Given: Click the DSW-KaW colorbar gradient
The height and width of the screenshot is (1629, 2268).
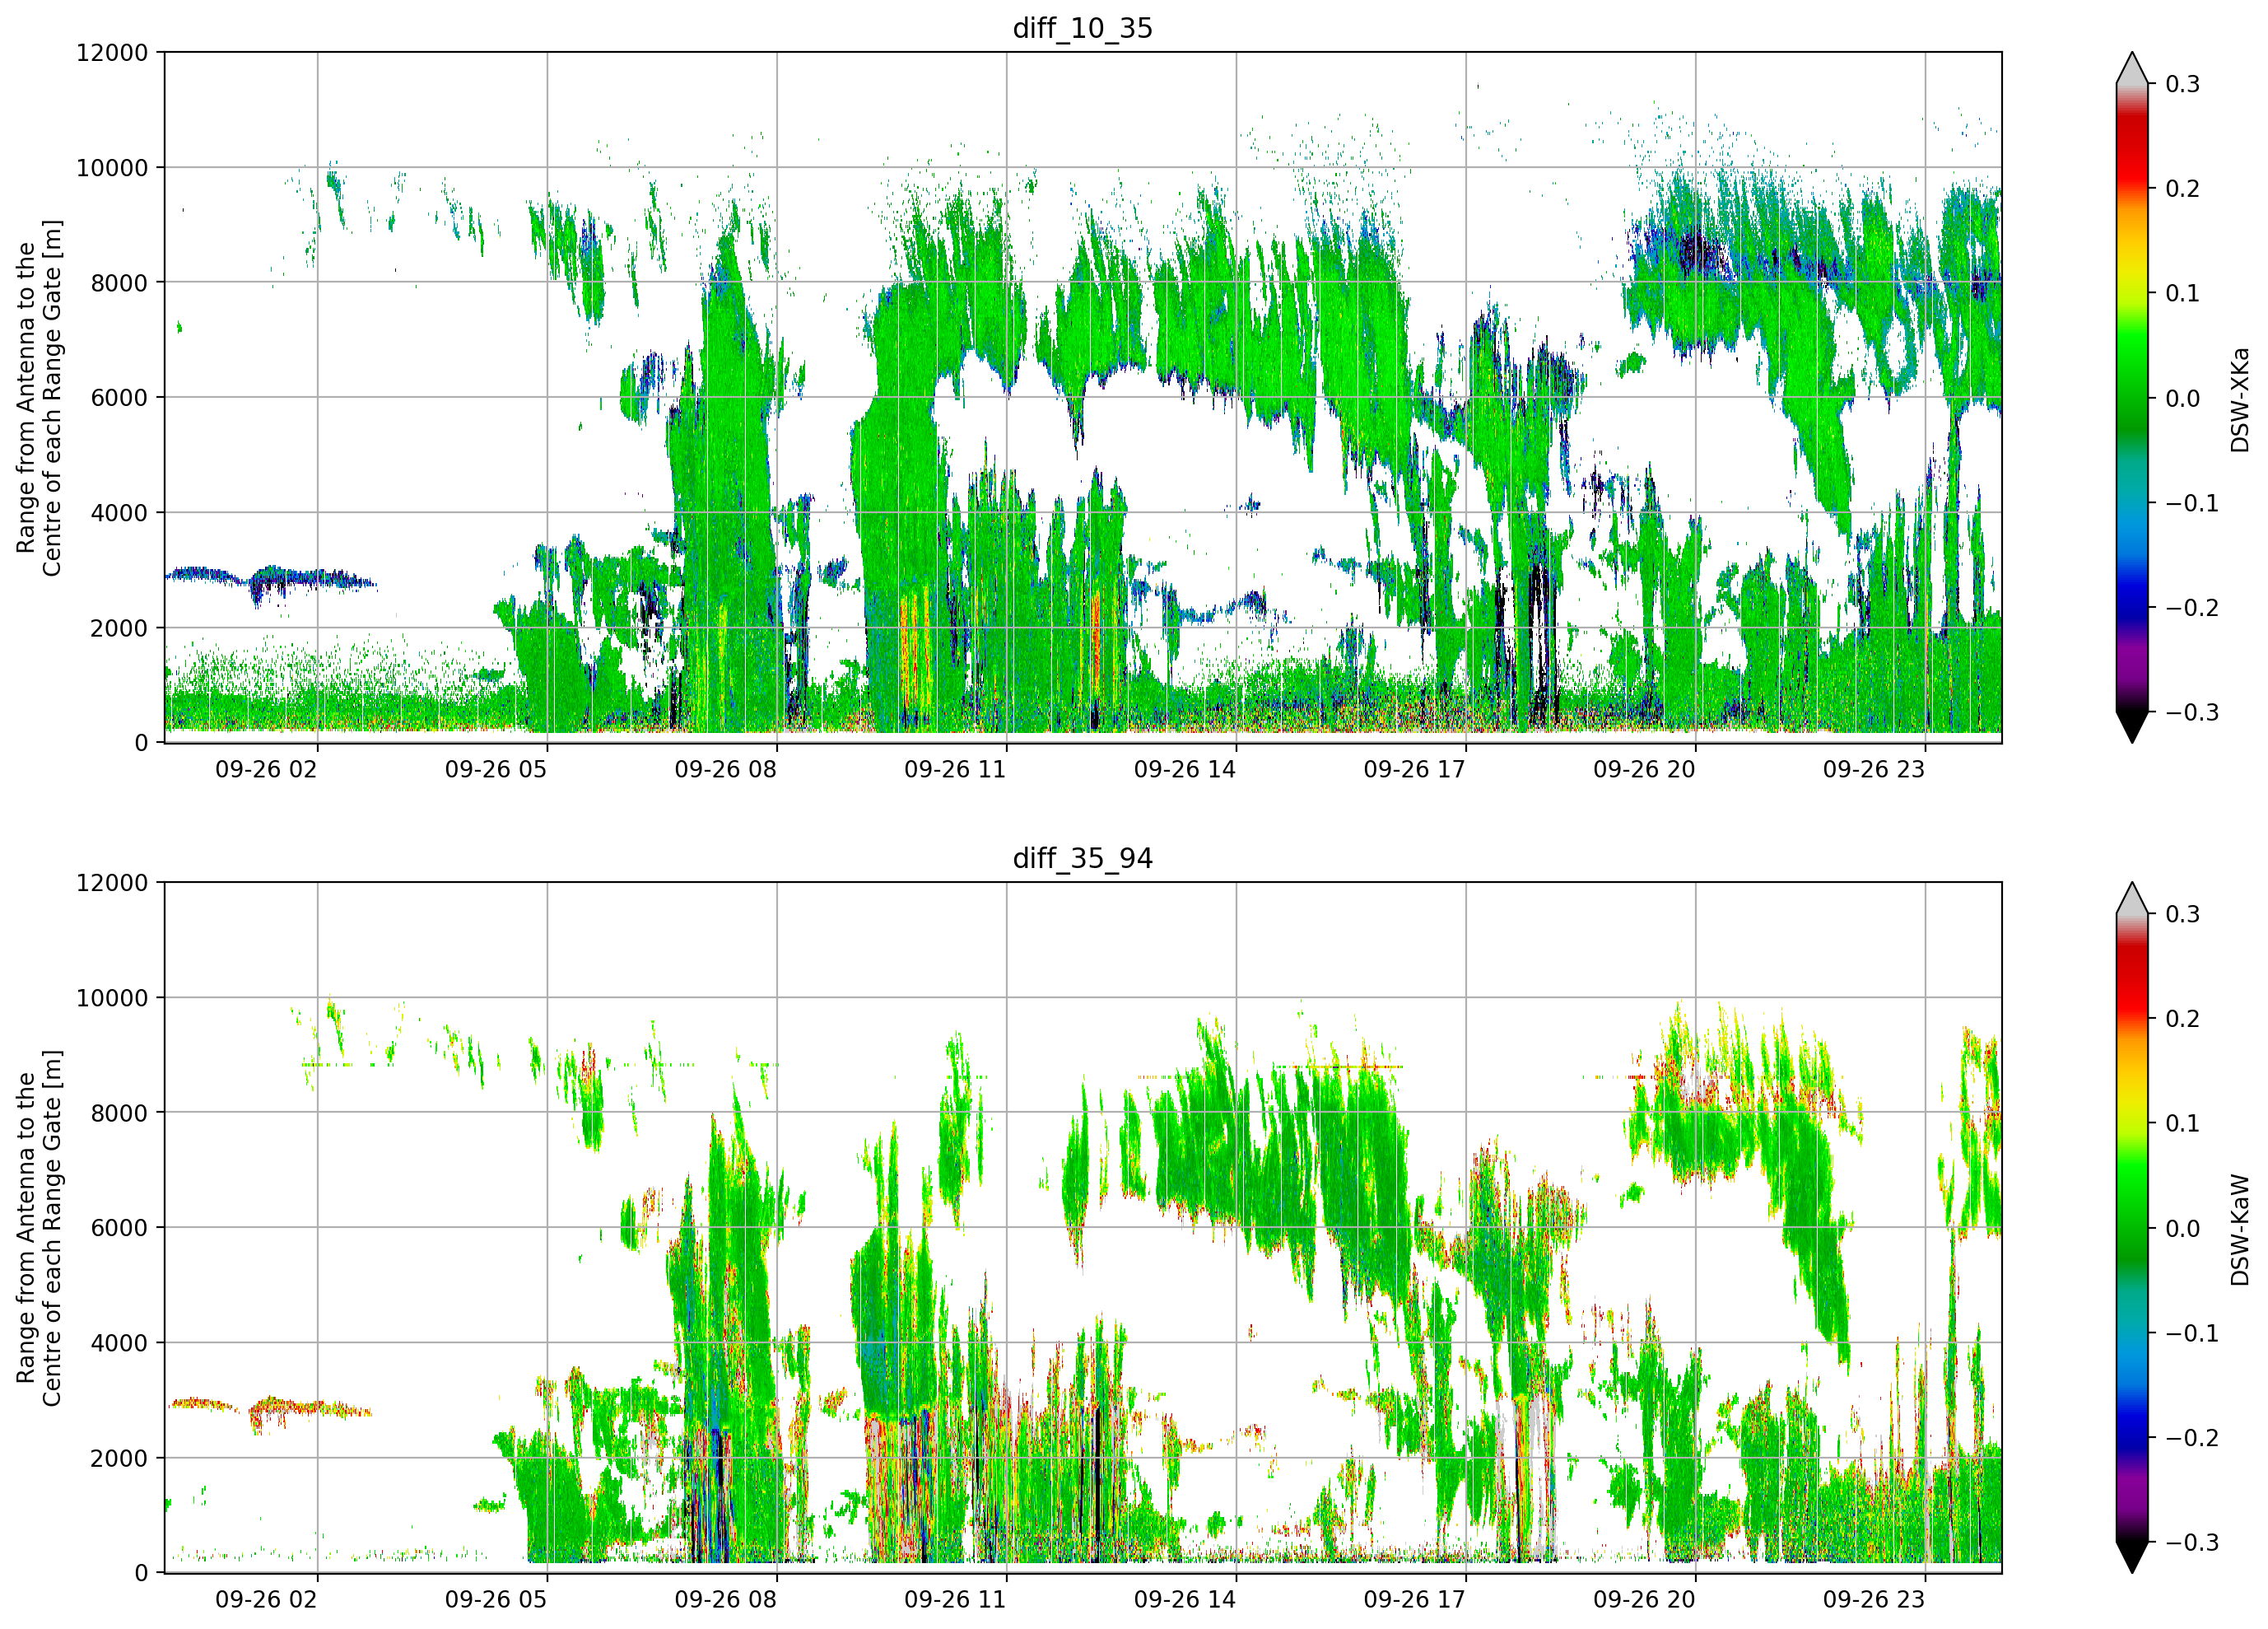Looking at the screenshot, I should click(x=2132, y=1228).
